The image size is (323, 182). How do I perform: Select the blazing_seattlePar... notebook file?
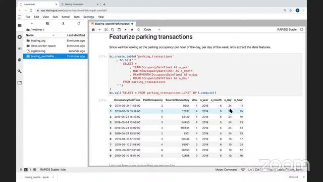pos(56,56)
